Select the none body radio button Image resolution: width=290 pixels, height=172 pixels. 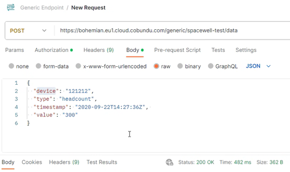tap(11, 66)
